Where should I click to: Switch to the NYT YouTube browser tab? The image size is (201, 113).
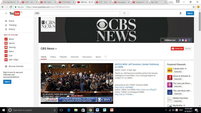click(x=103, y=2)
